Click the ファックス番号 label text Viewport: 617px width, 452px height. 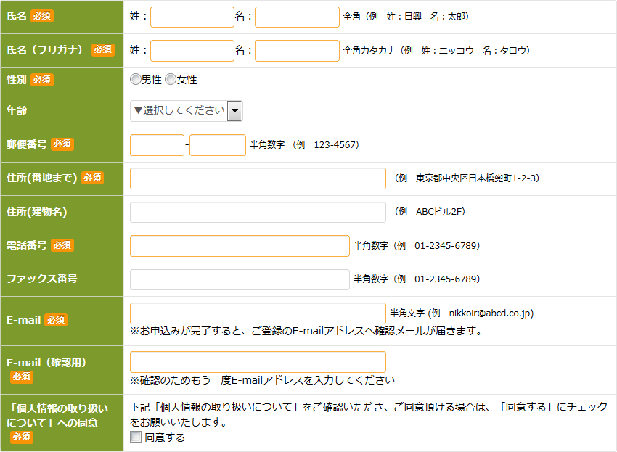(x=41, y=279)
